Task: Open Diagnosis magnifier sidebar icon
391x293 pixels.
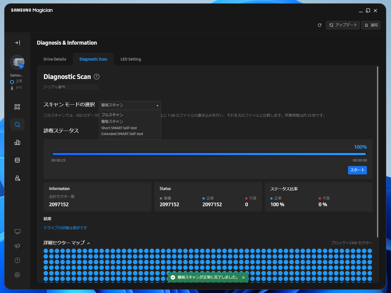Action: pos(17,124)
